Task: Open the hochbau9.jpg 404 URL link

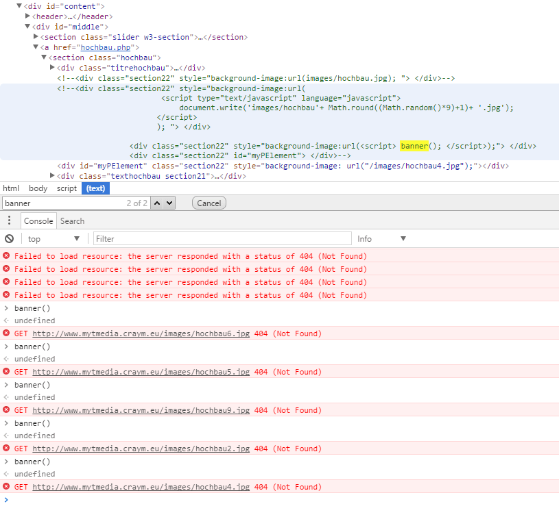Action: click(141, 410)
